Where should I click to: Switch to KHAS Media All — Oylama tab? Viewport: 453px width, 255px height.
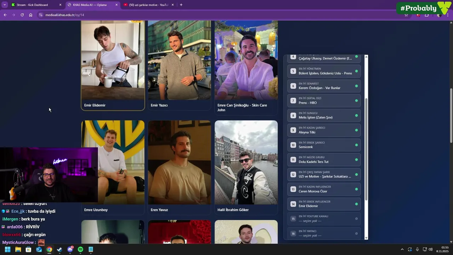pyautogui.click(x=93, y=5)
